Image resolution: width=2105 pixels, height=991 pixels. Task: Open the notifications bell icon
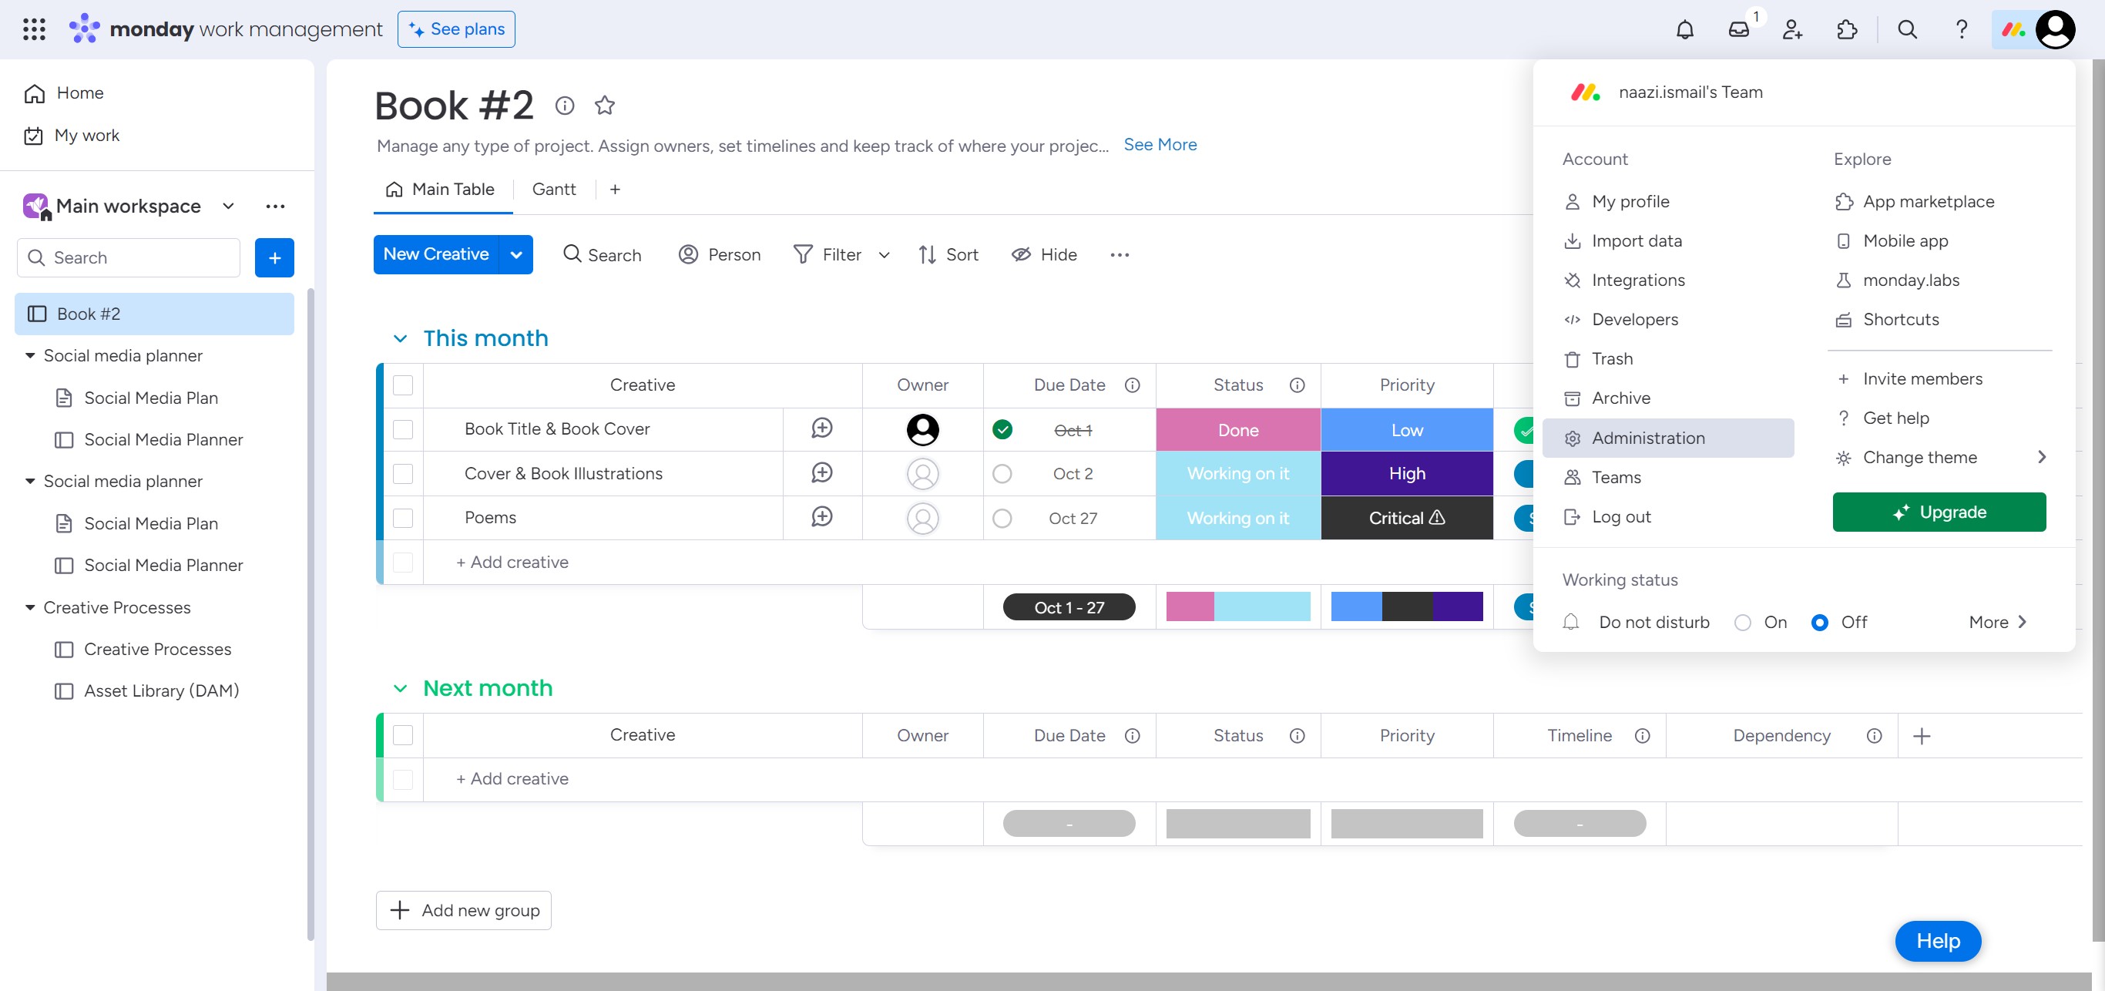pyautogui.click(x=1684, y=29)
